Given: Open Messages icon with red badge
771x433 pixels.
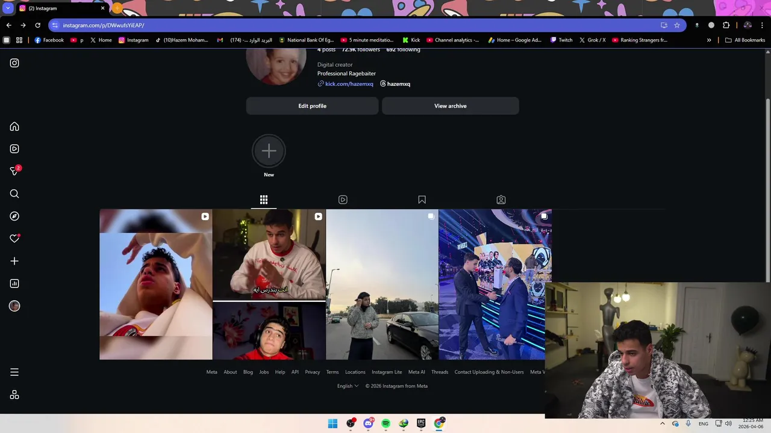Looking at the screenshot, I should click(15, 171).
